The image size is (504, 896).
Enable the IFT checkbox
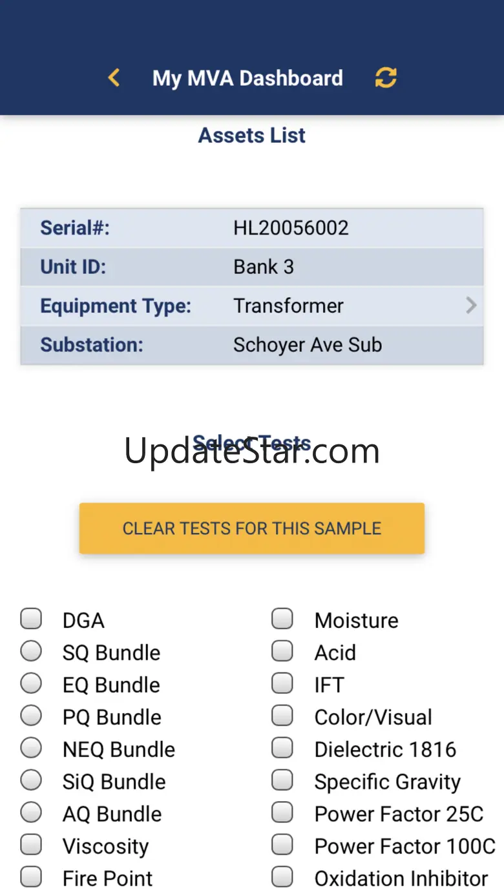pos(282,683)
